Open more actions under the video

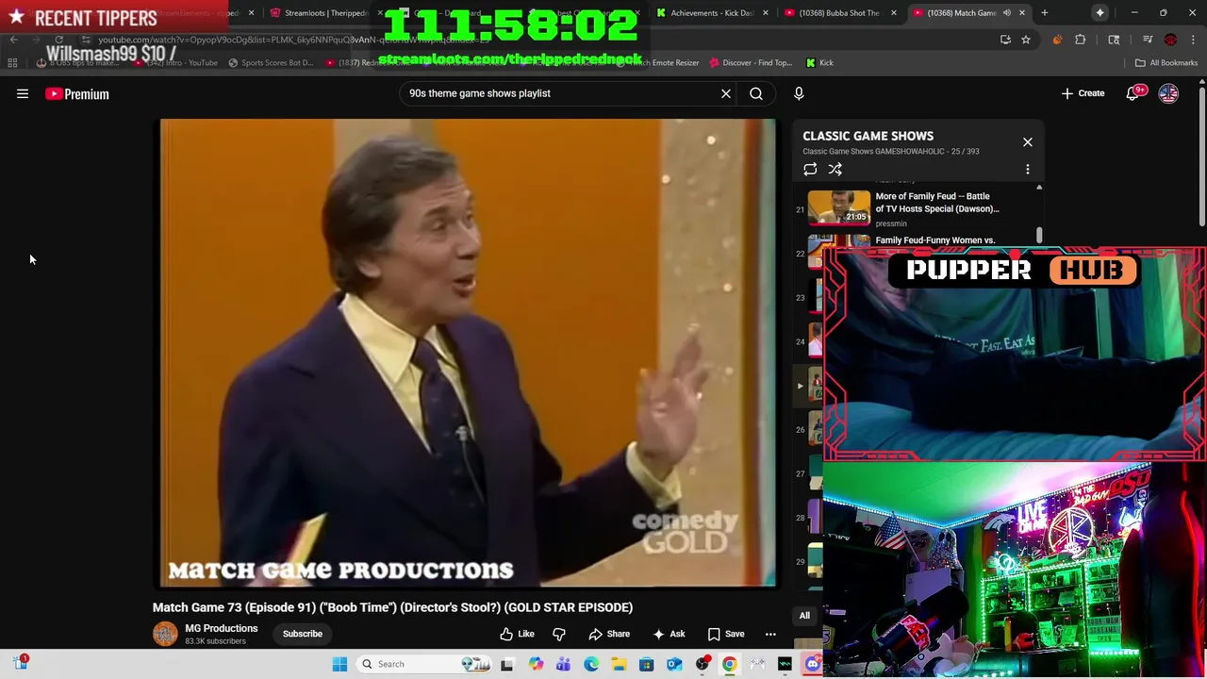[770, 634]
